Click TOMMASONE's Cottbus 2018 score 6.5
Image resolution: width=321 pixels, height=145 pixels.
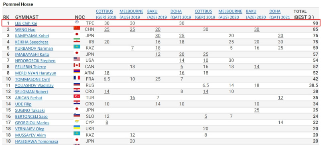click(107, 79)
